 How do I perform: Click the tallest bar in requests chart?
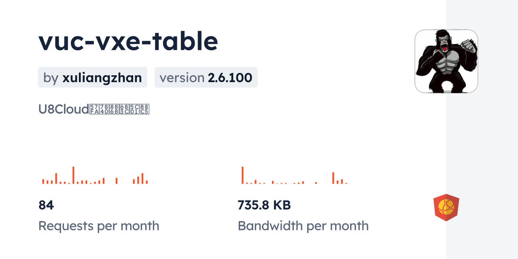tap(73, 175)
